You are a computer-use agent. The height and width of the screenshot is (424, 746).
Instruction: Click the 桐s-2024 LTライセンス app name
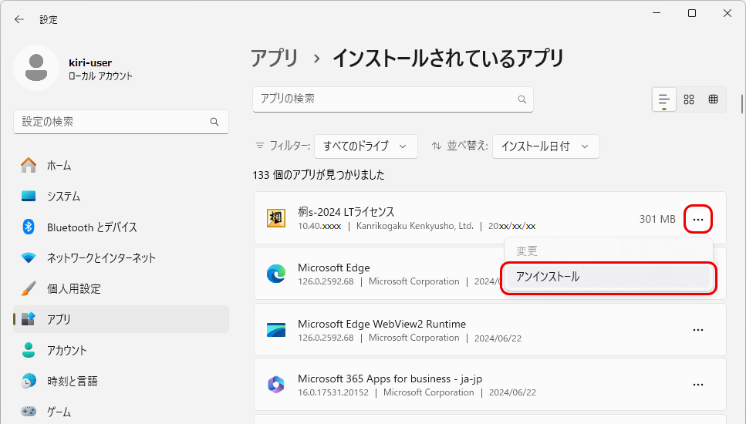click(x=346, y=211)
